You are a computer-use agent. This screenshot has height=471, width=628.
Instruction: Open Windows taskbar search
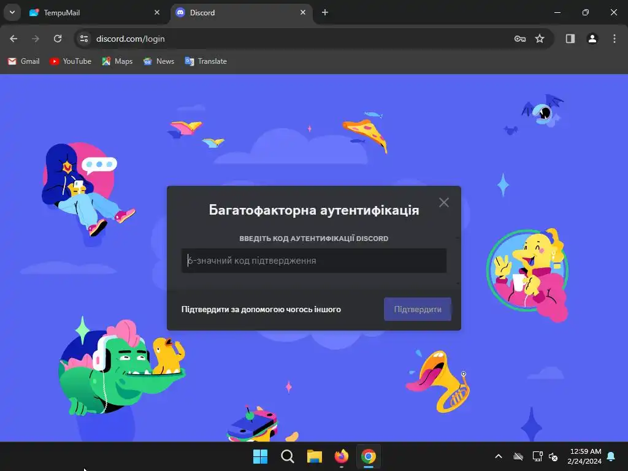[x=288, y=456]
